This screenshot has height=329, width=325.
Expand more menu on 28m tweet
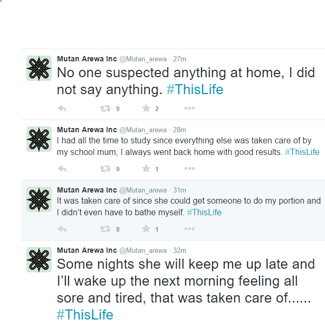tap(189, 169)
